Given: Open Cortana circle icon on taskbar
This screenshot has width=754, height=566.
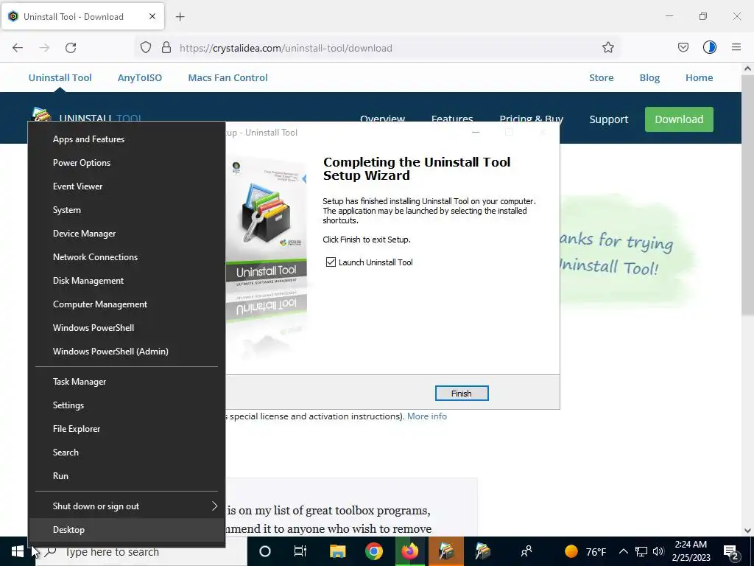Looking at the screenshot, I should pyautogui.click(x=265, y=551).
